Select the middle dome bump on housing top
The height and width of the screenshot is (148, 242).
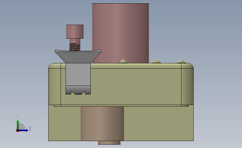(x=157, y=61)
